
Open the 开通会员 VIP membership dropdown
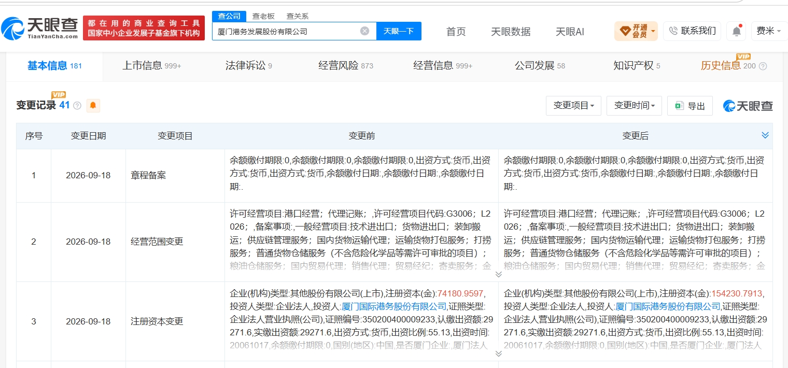636,31
